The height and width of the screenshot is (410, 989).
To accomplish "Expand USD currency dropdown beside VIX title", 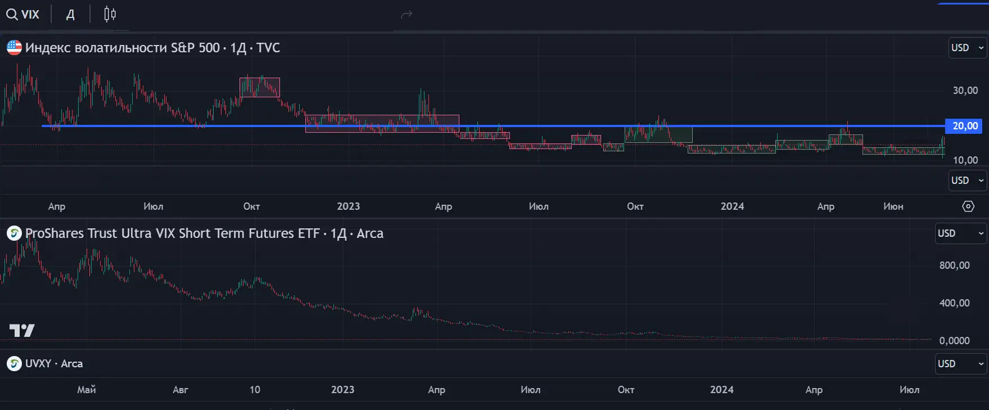I will [968, 48].
